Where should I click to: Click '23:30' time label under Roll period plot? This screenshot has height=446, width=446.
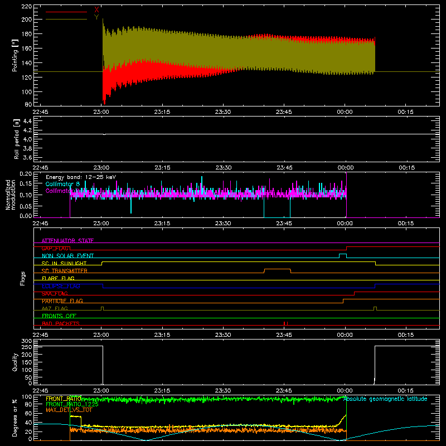coord(224,168)
